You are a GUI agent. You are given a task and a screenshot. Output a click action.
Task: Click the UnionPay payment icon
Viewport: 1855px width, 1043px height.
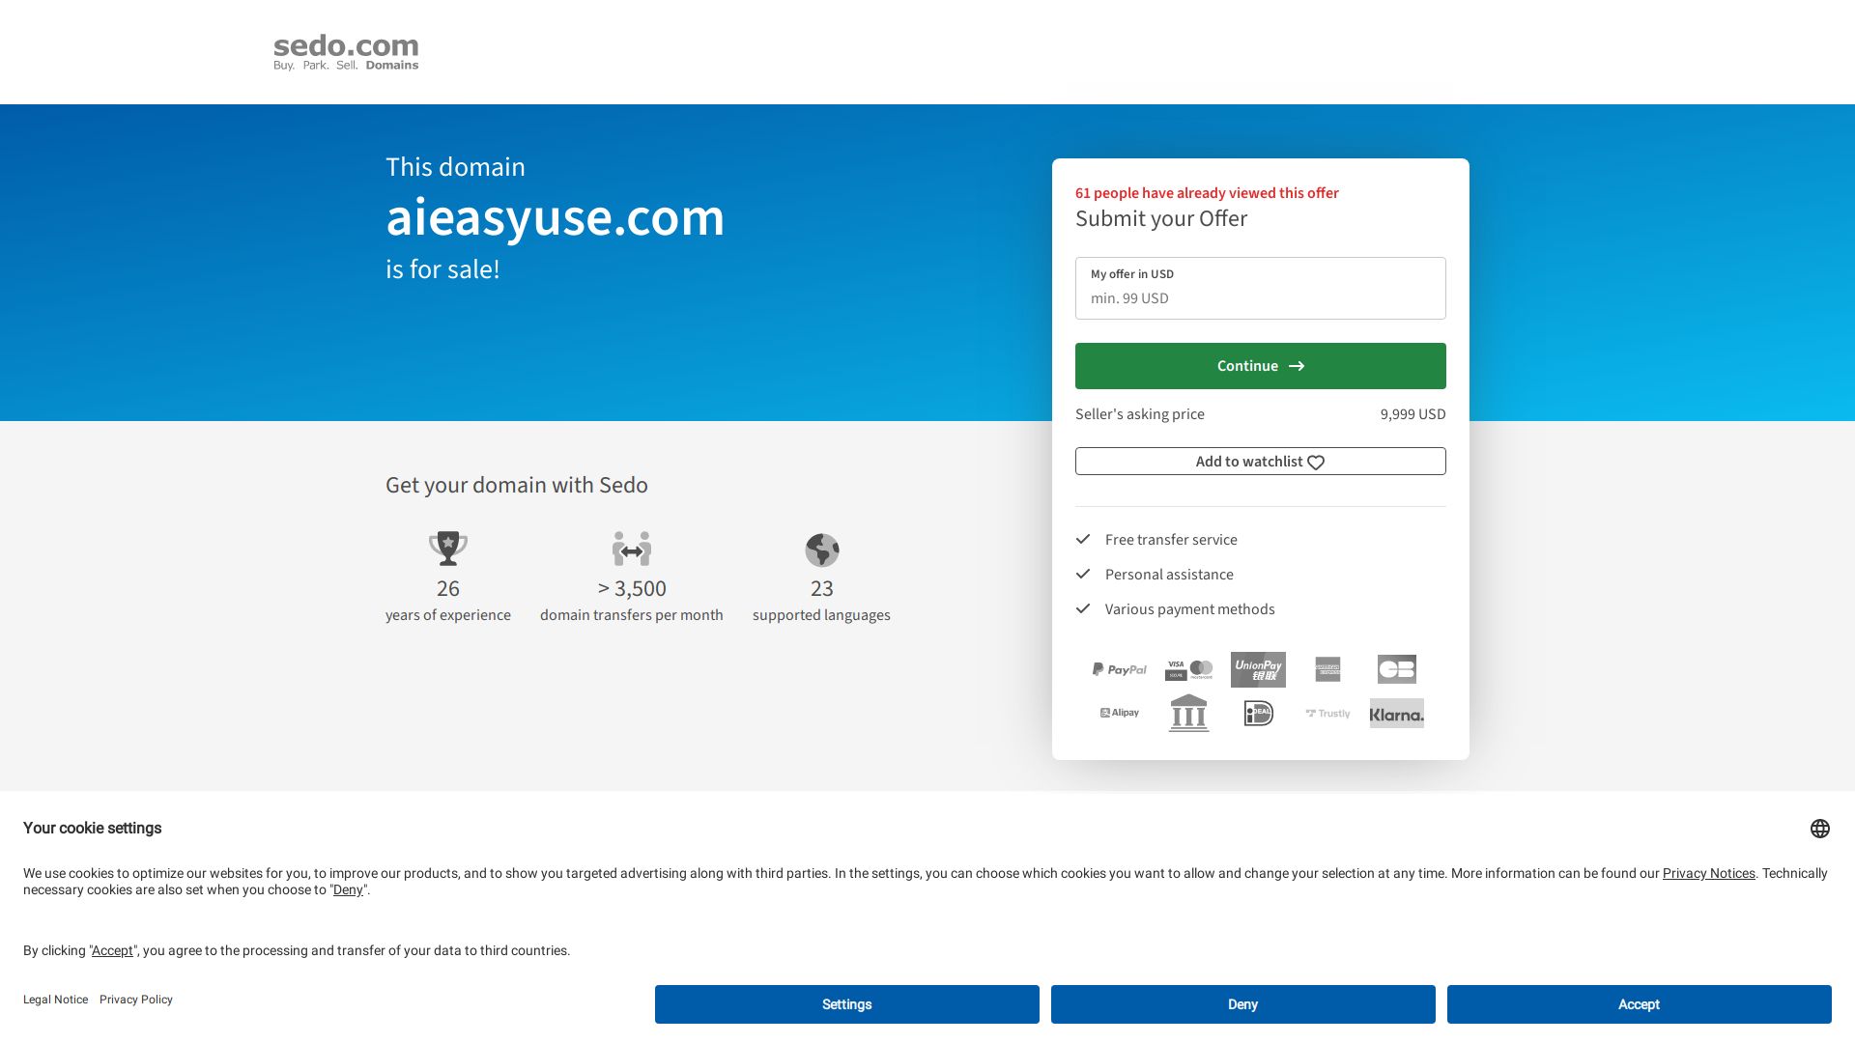point(1258,669)
